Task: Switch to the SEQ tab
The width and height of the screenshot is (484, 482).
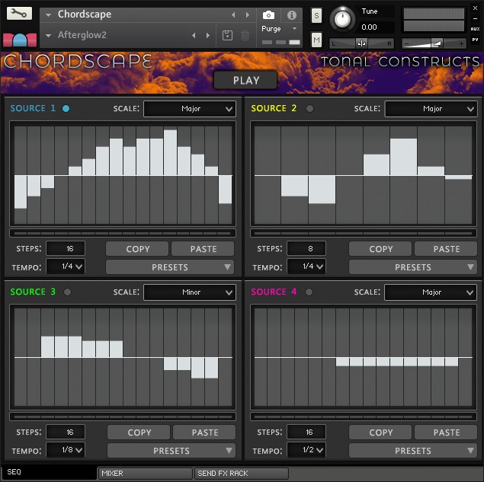Action: pos(50,472)
